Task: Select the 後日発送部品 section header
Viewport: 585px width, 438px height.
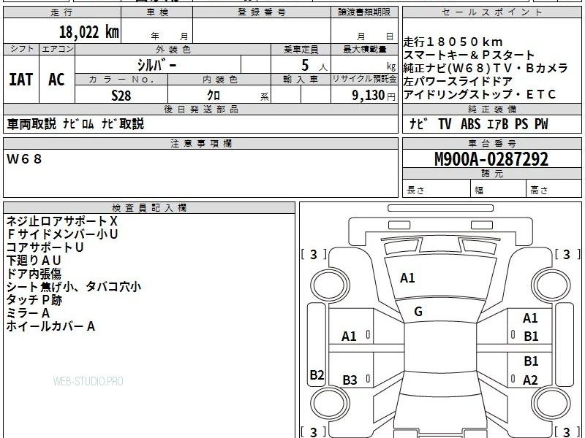Action: 200,109
